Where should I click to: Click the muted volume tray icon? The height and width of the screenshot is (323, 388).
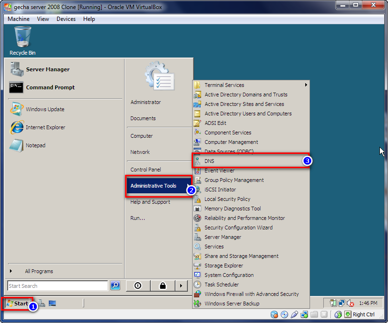[350, 303]
